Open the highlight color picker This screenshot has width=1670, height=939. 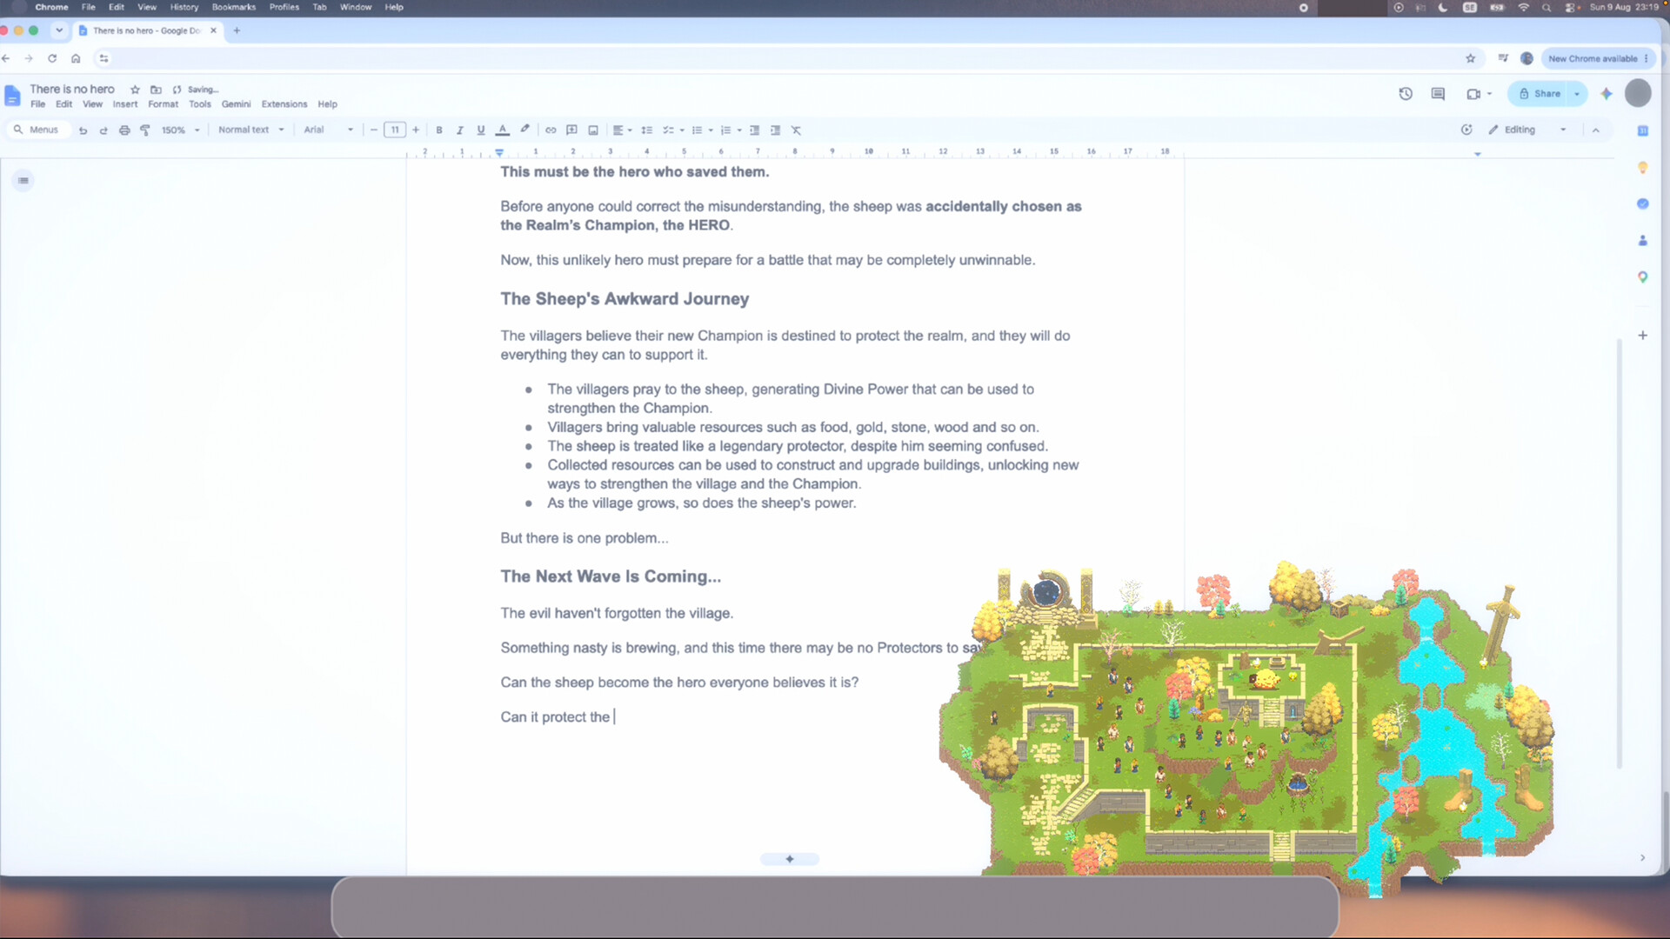(x=524, y=130)
